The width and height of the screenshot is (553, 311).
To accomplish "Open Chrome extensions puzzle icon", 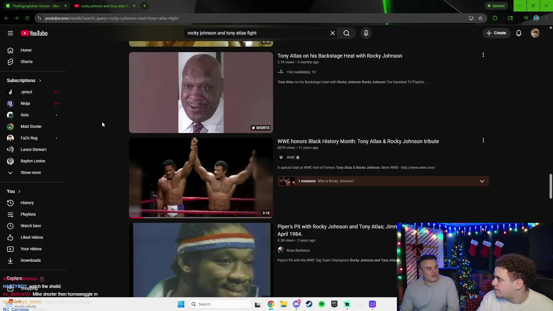I will tap(495, 18).
